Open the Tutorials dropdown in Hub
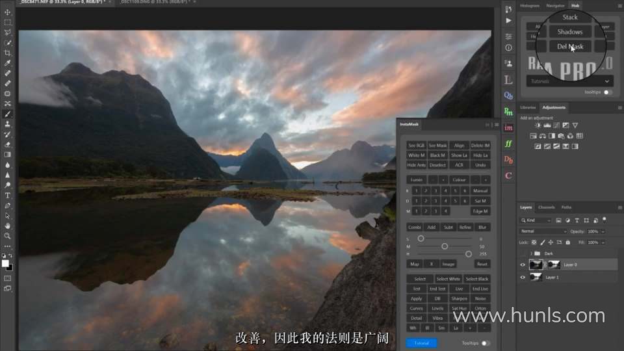Viewport: 624px width, 351px height. tap(569, 81)
